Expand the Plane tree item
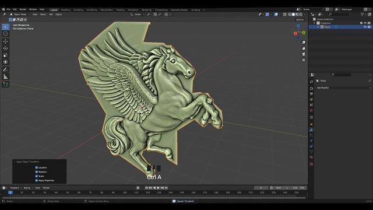The height and width of the screenshot is (210, 373). pos(318,27)
